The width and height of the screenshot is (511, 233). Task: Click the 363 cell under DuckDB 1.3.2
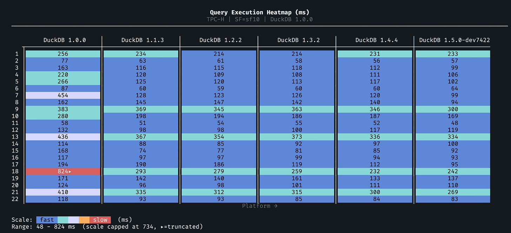click(x=297, y=109)
